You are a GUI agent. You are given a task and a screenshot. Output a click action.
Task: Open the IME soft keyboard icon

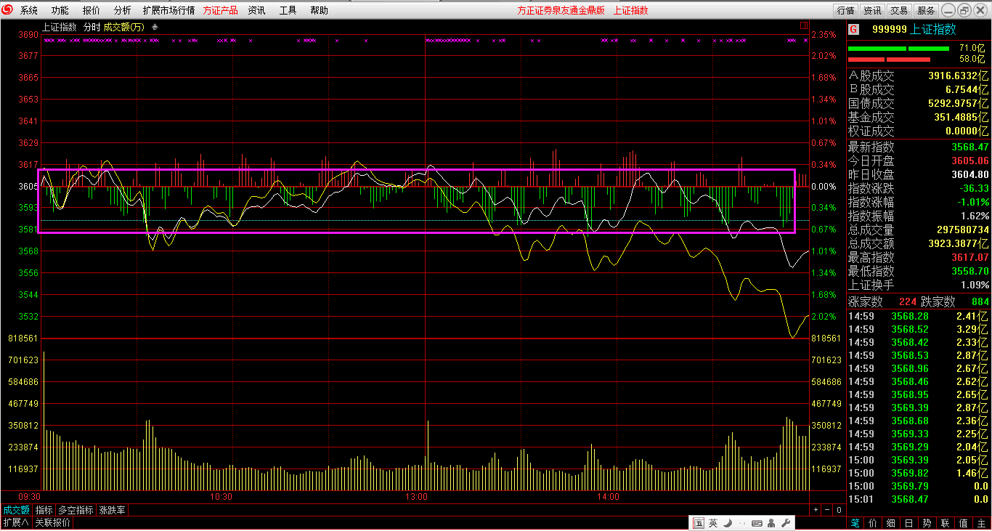757,523
